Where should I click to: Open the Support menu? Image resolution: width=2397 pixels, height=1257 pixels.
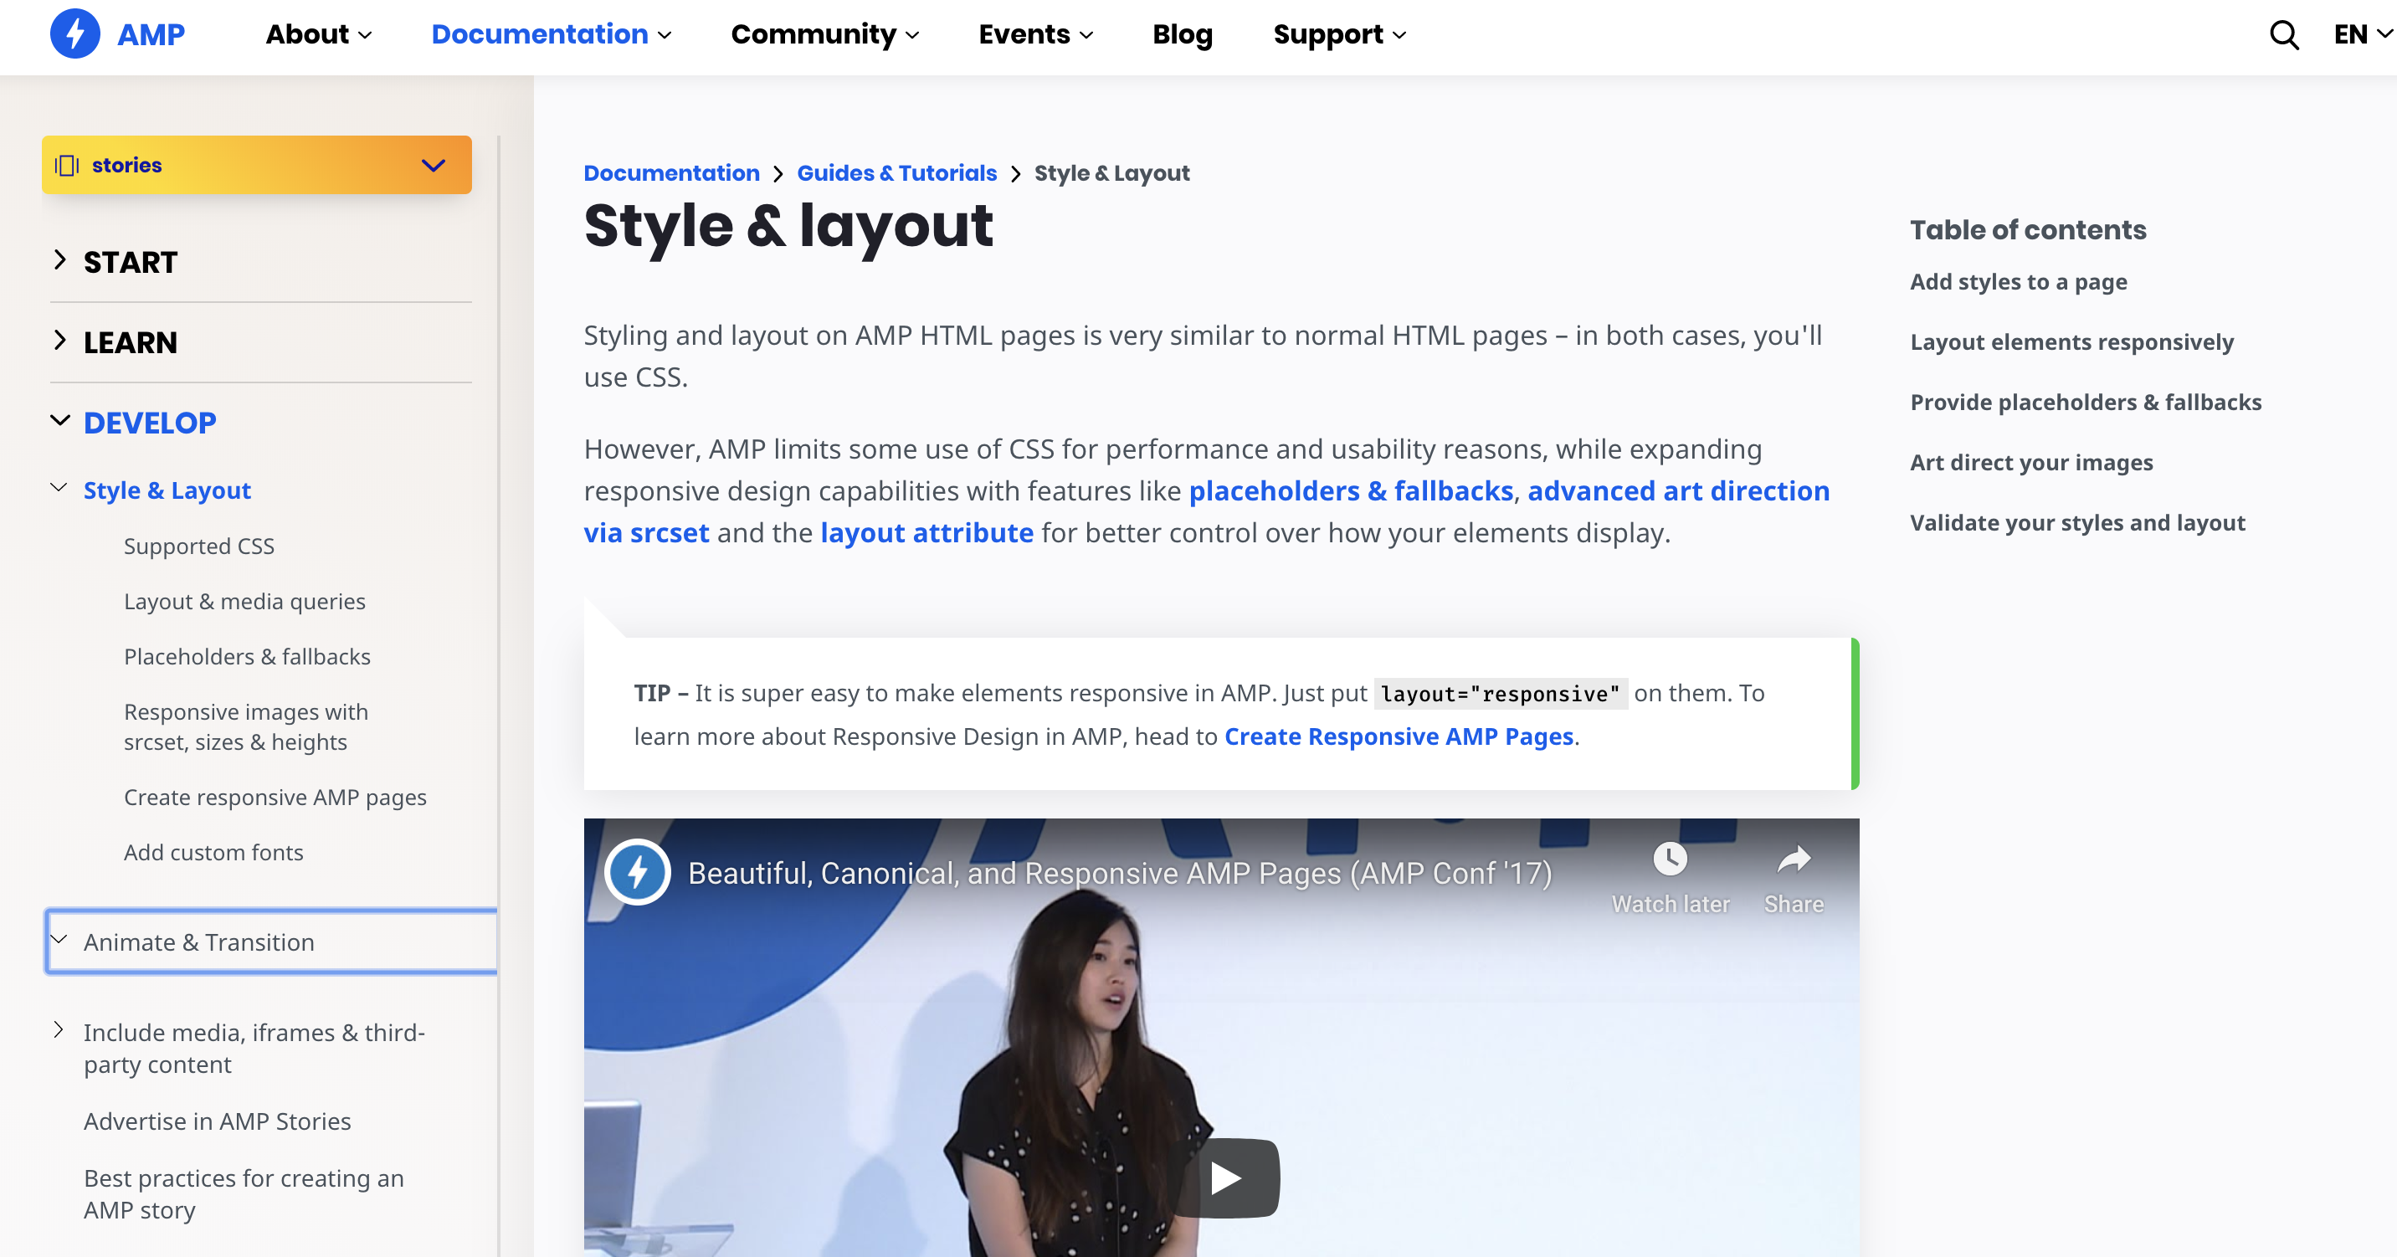(x=1339, y=34)
